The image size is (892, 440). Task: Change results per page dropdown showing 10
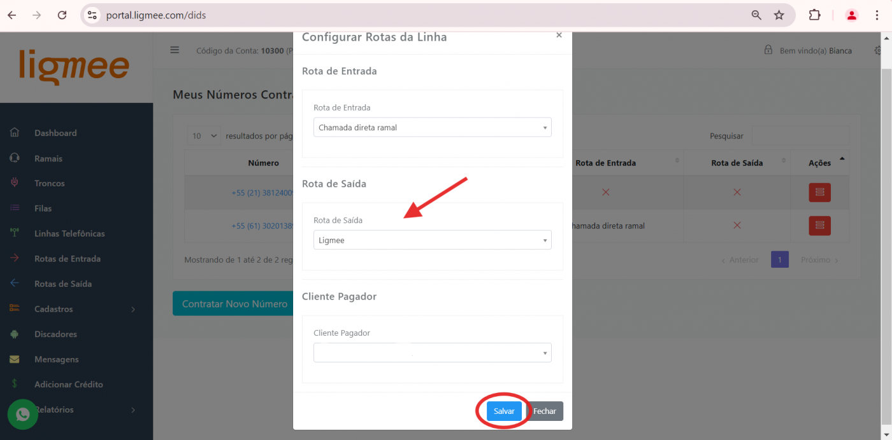pyautogui.click(x=204, y=135)
